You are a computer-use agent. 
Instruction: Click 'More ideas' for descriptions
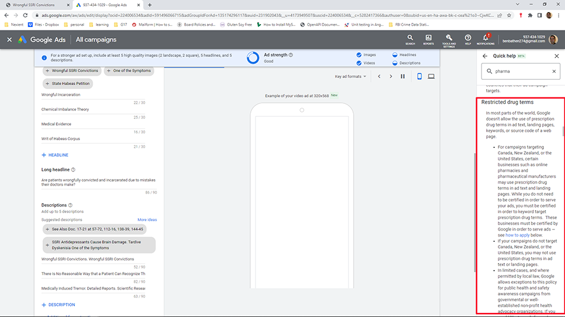(x=147, y=220)
